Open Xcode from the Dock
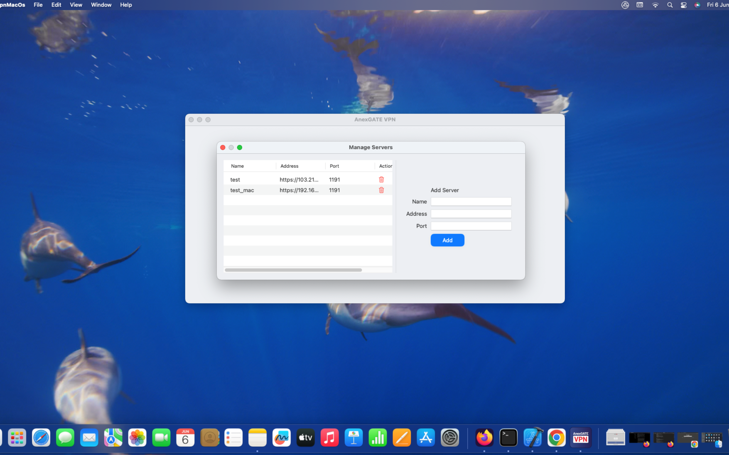Image resolution: width=729 pixels, height=455 pixels. (x=533, y=438)
